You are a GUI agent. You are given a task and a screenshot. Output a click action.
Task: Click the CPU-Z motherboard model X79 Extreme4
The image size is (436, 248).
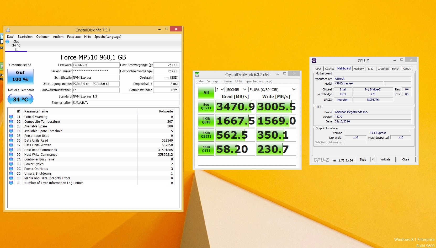(358, 83)
